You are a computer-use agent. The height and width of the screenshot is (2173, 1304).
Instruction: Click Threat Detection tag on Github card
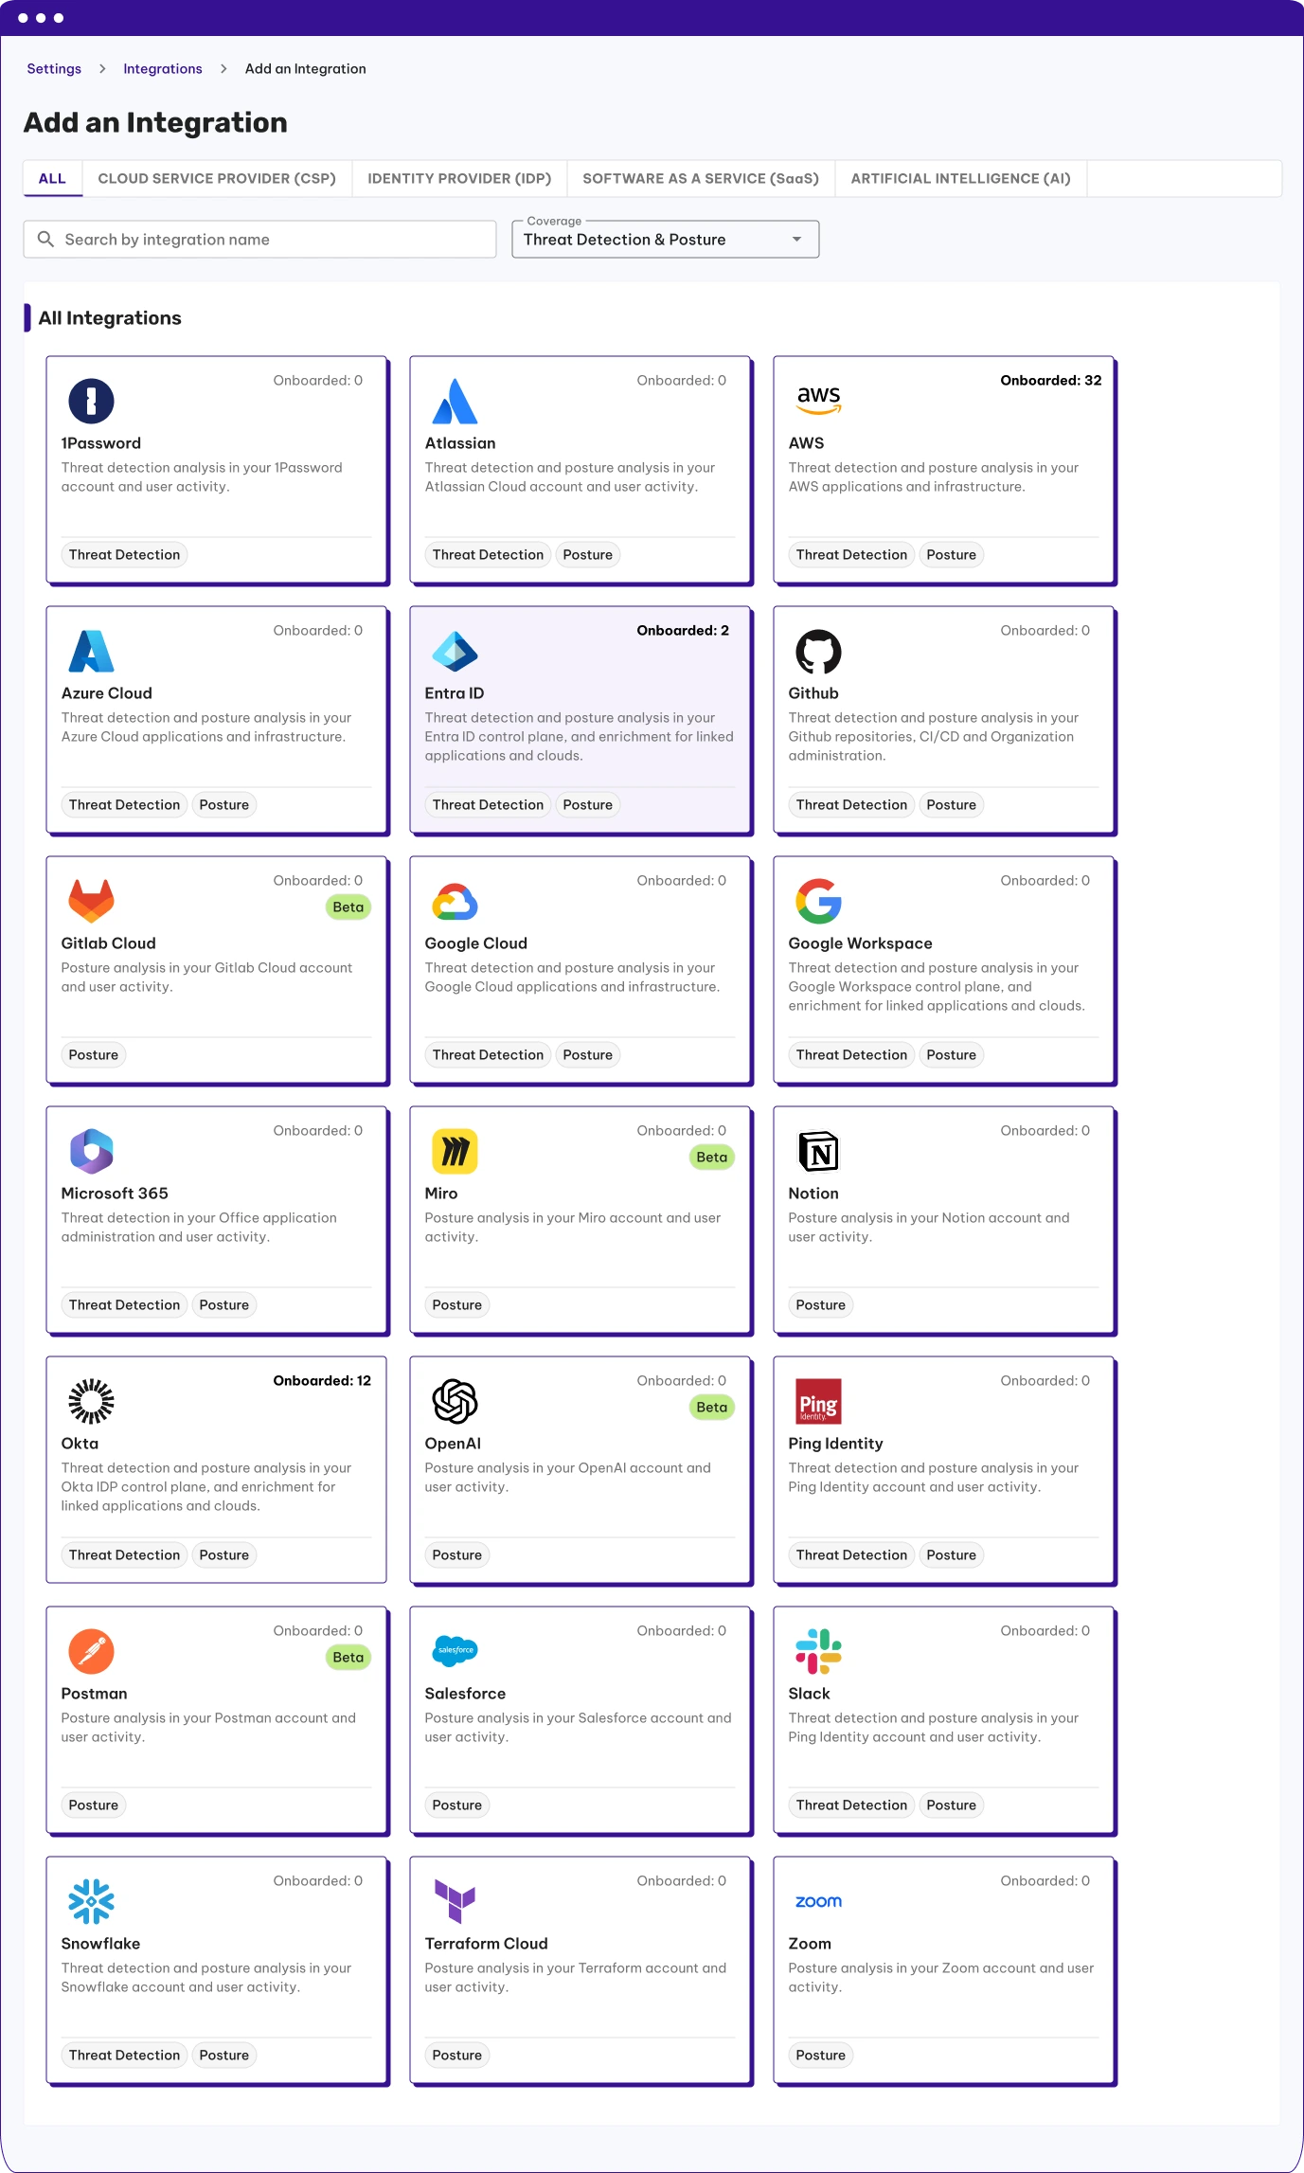[851, 804]
